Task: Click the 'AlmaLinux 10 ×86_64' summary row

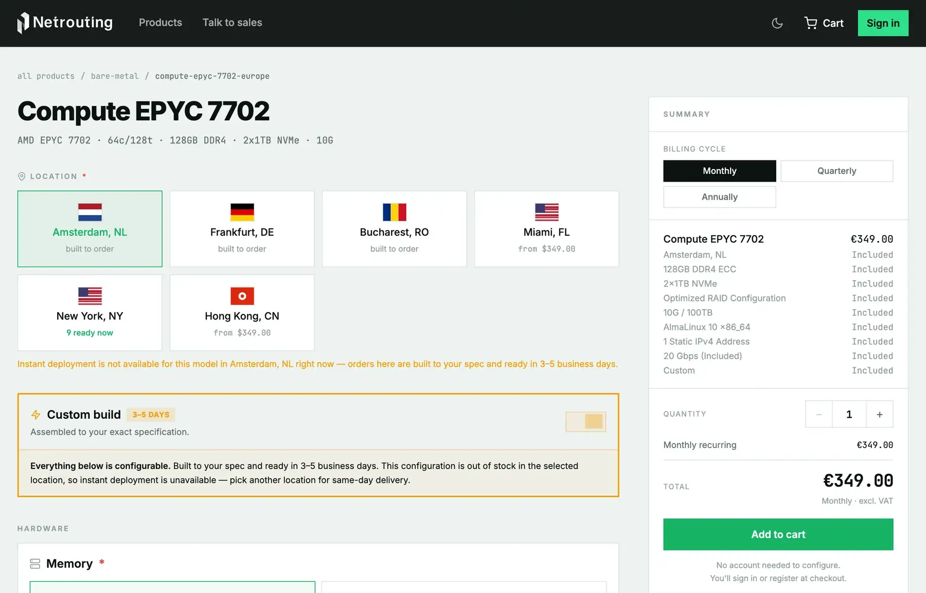Action: click(778, 327)
